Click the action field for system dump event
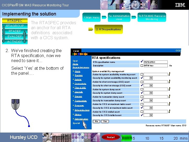189x142 pixels. coord(156,89)
